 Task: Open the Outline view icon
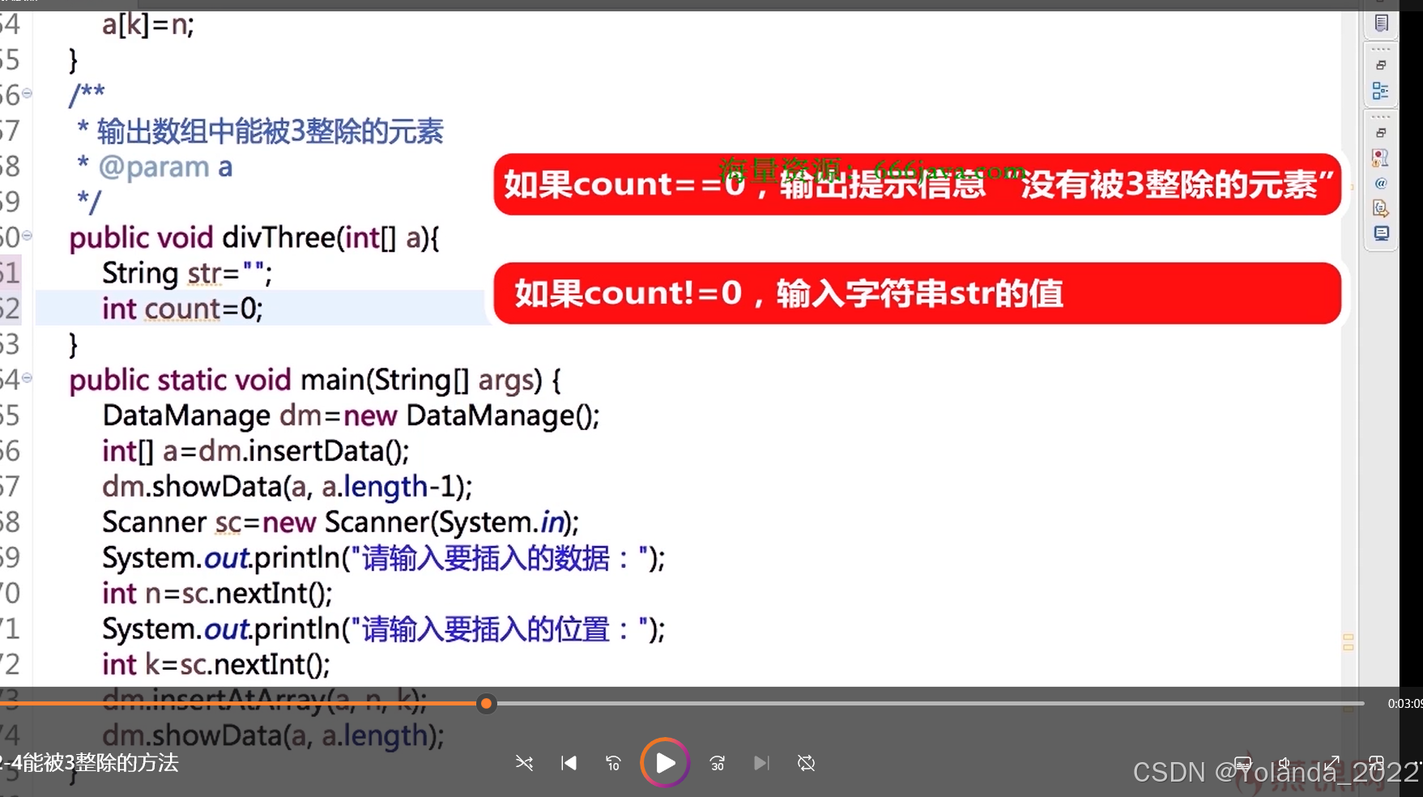tap(1381, 92)
